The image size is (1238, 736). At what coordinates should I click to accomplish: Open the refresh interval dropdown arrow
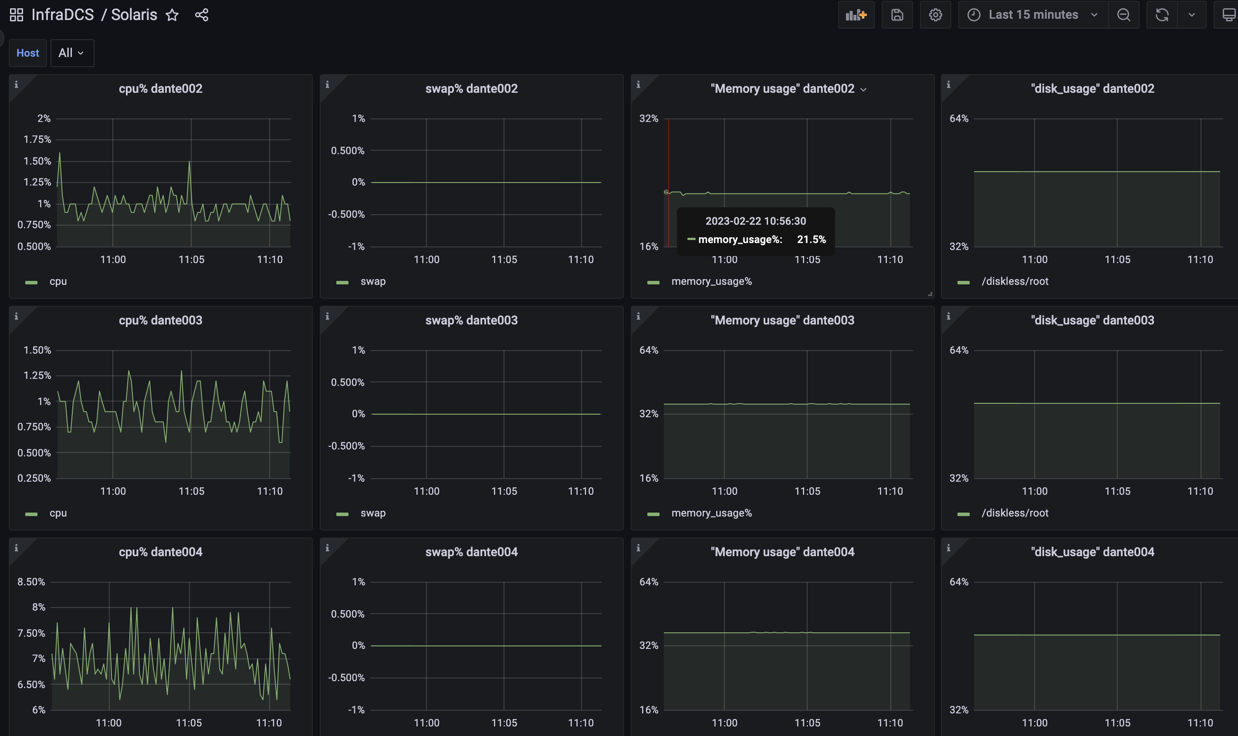pos(1192,15)
